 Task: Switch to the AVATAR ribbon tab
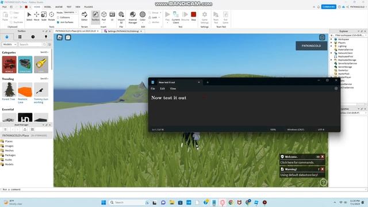coord(59,7)
